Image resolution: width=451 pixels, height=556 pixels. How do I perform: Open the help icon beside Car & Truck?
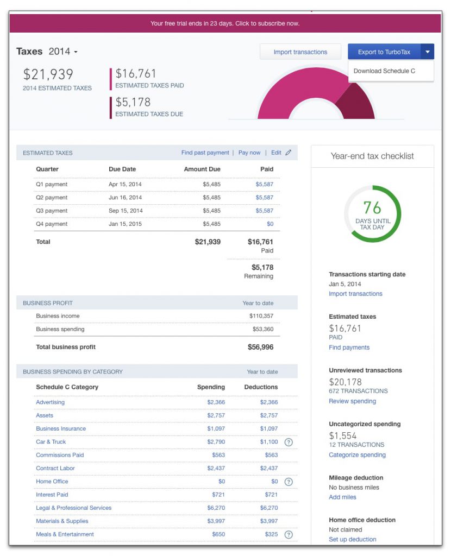click(x=289, y=442)
